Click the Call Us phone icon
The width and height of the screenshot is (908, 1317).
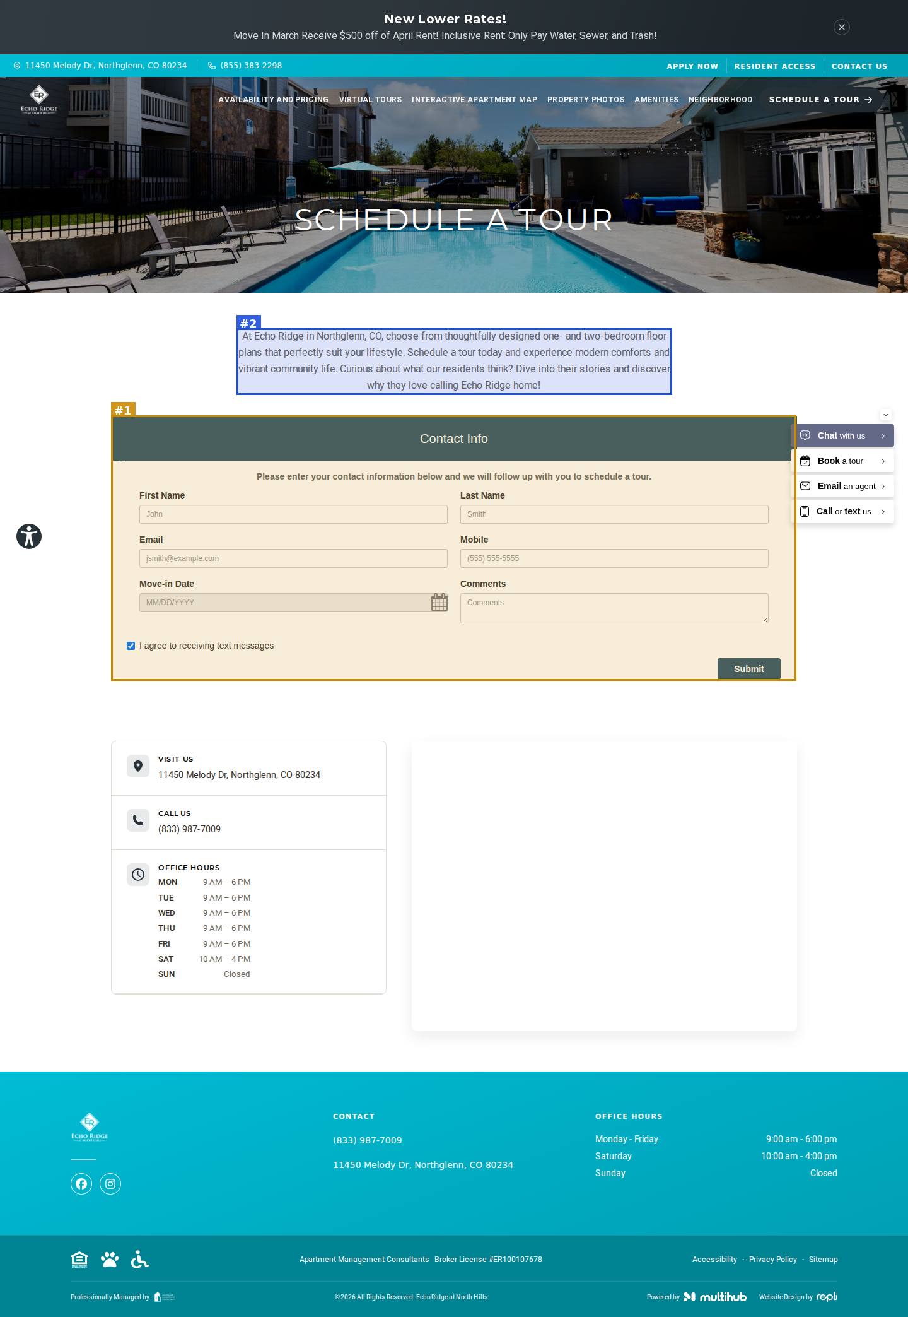point(138,820)
